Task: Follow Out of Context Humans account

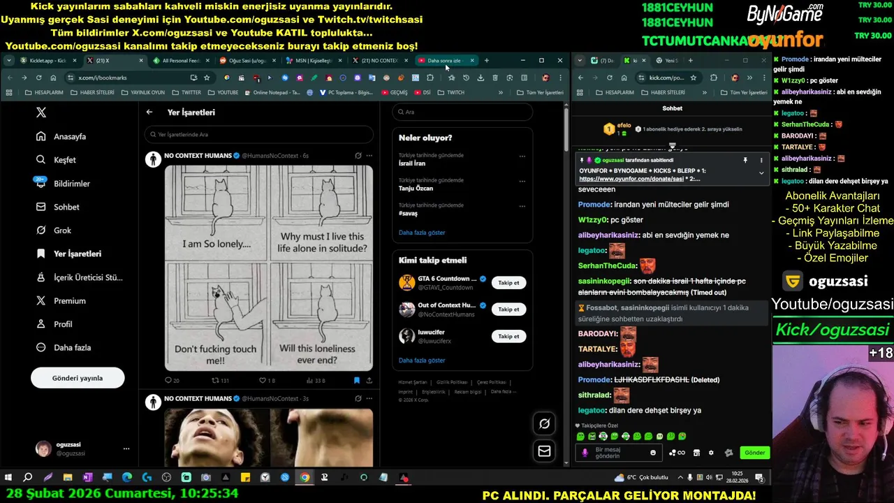Action: click(509, 309)
